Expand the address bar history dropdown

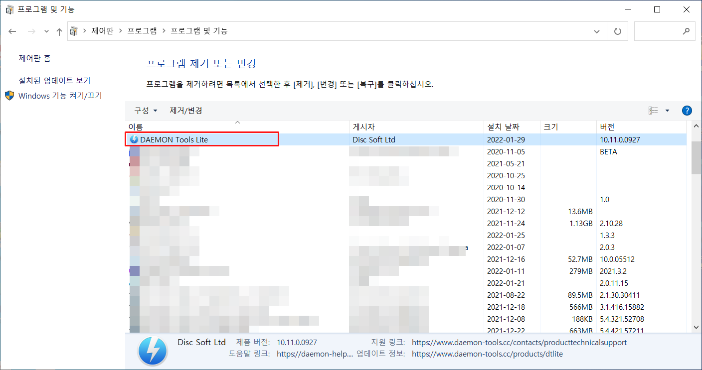[597, 31]
